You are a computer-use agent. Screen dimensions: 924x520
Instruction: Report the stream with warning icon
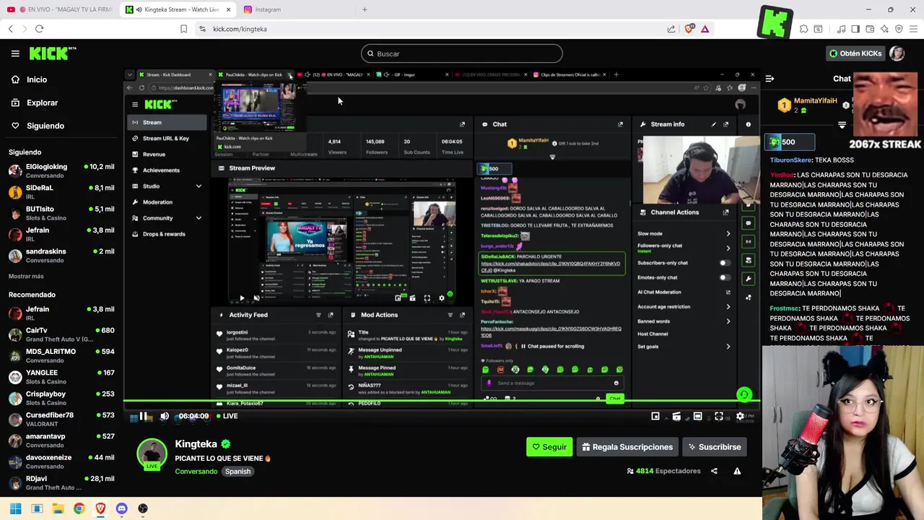737,471
